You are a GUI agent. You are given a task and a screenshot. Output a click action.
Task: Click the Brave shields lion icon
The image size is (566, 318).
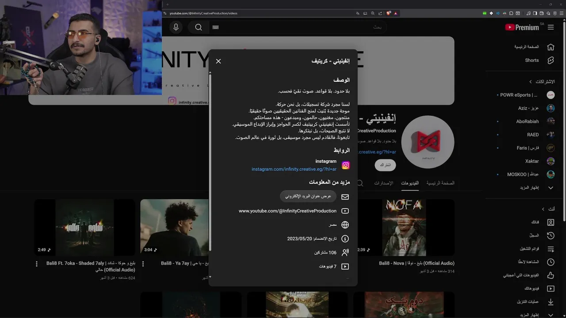[389, 13]
